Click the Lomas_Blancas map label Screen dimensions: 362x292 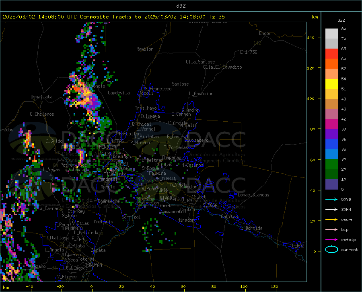[x=253, y=195]
